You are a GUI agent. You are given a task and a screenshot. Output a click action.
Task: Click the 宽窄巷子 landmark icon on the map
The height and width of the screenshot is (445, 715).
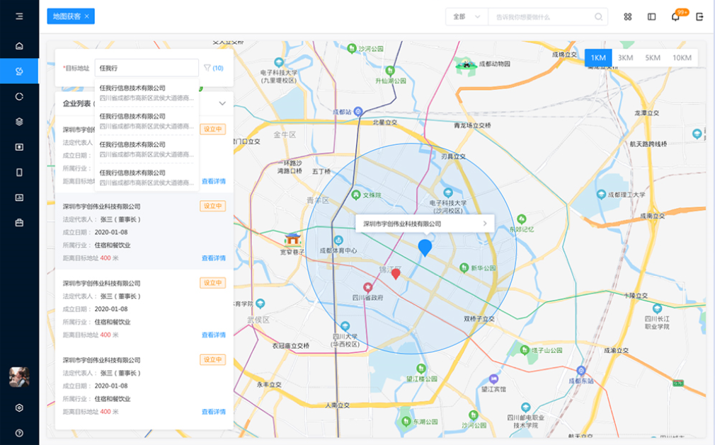[x=293, y=238]
